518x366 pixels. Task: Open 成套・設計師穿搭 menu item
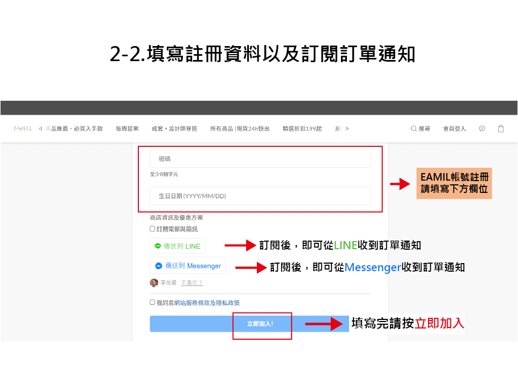(x=174, y=129)
